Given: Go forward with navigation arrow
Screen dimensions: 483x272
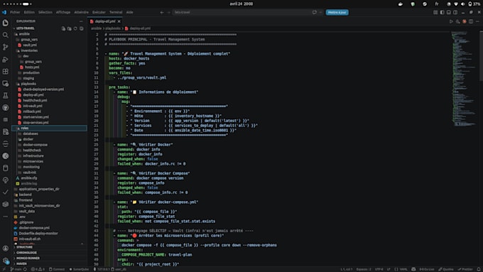Looking at the screenshot, I should pos(168,12).
